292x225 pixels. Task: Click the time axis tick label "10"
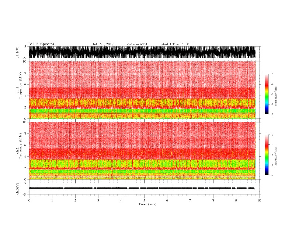[x=259, y=200]
